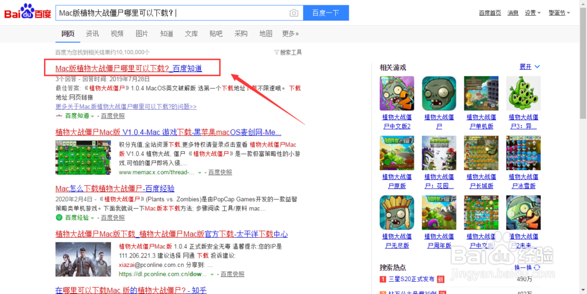Click the green 百度经验 source icon
587x294 pixels.
[x=59, y=217]
